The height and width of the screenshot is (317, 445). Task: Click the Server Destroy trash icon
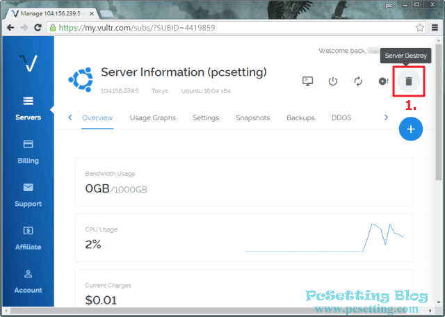pyautogui.click(x=409, y=81)
